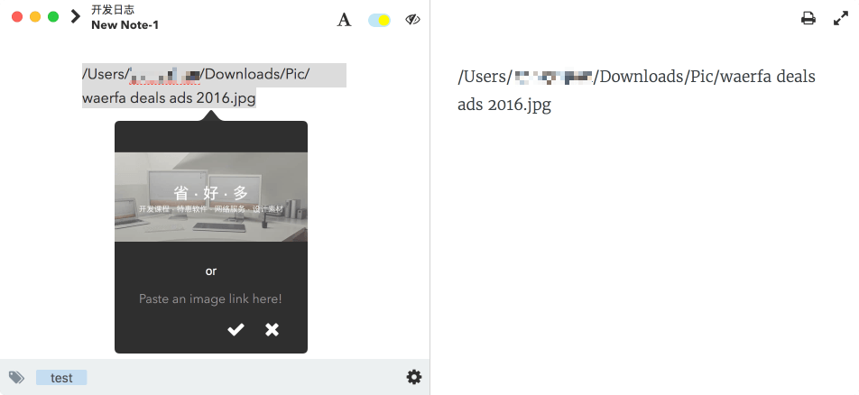Hide preview with crossed-eye icon

click(x=412, y=20)
